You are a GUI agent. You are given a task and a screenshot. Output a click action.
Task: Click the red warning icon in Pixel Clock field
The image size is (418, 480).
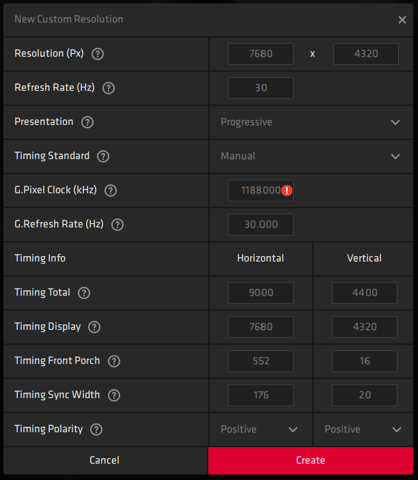click(287, 190)
